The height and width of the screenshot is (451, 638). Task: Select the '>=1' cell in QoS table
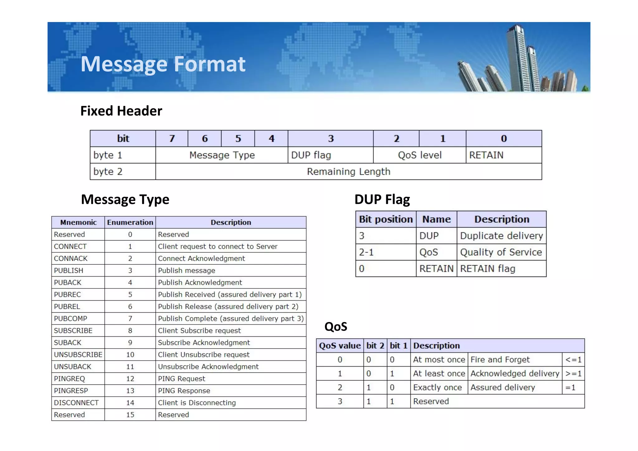tap(574, 373)
